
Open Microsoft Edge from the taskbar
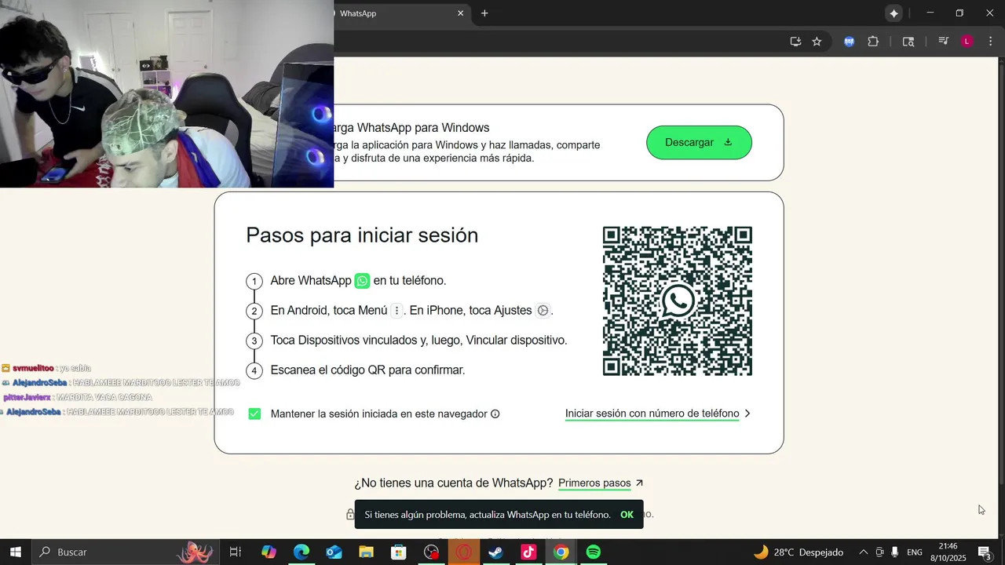tap(301, 552)
